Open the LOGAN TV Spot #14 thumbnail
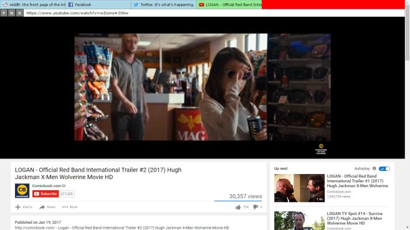Screen dimensions: 410x230 299,221
